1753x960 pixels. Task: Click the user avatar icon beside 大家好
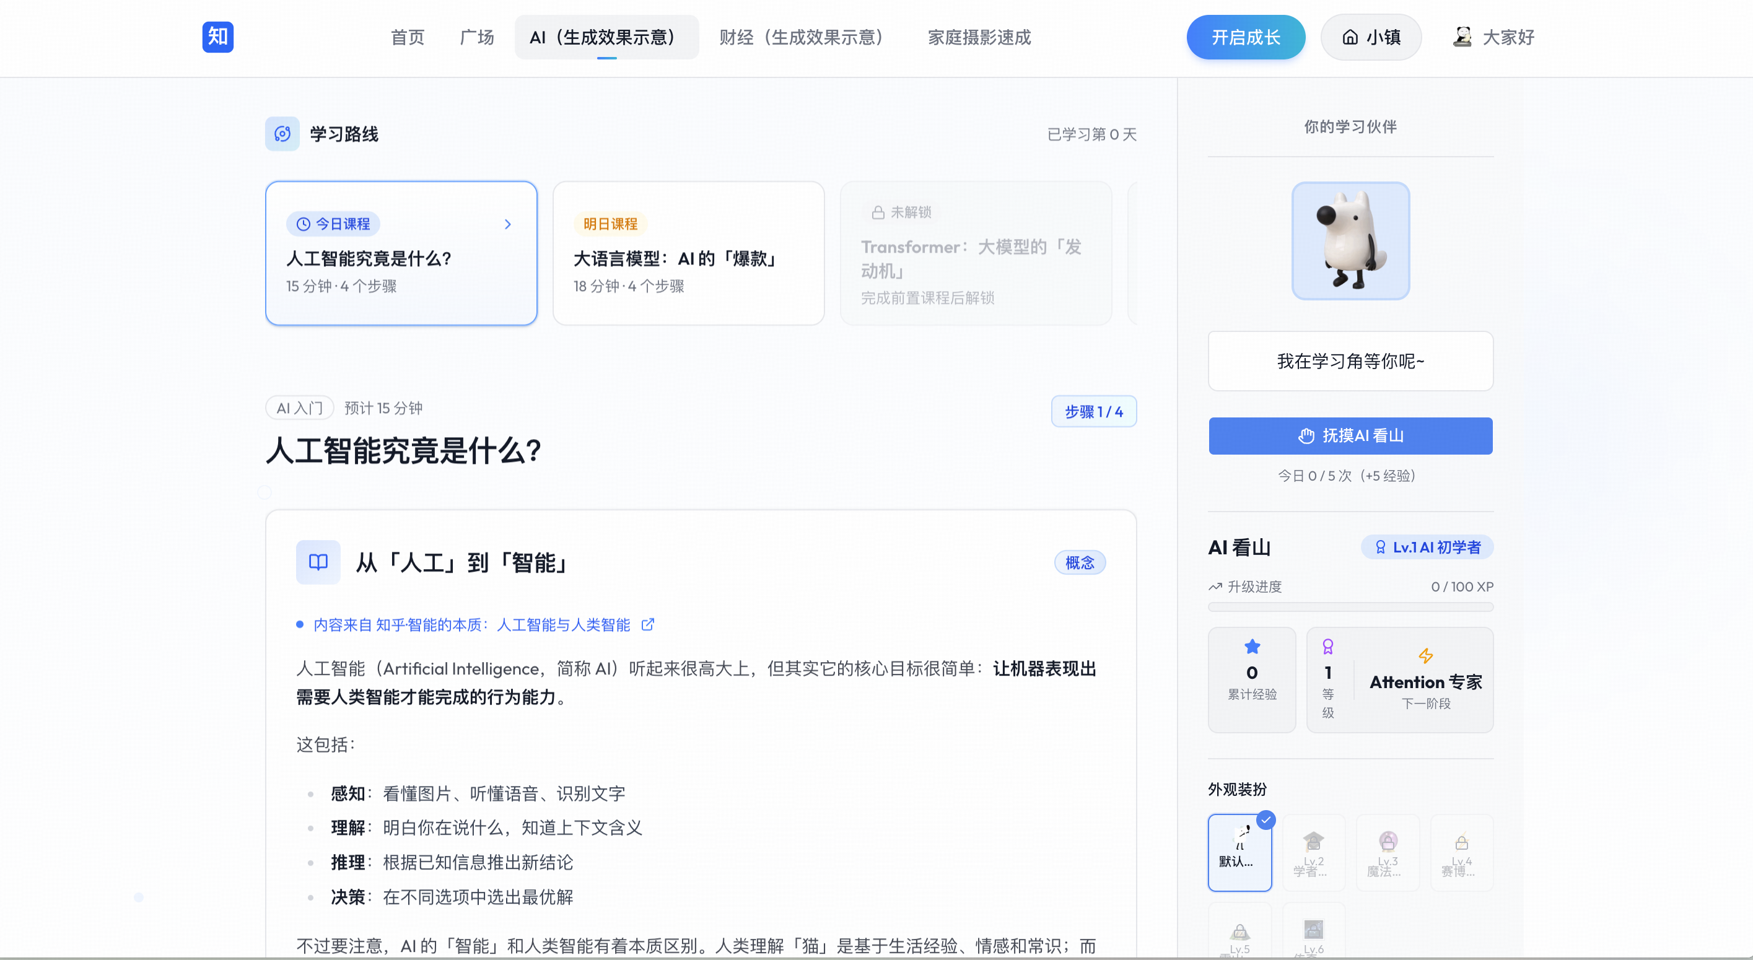pyautogui.click(x=1462, y=37)
